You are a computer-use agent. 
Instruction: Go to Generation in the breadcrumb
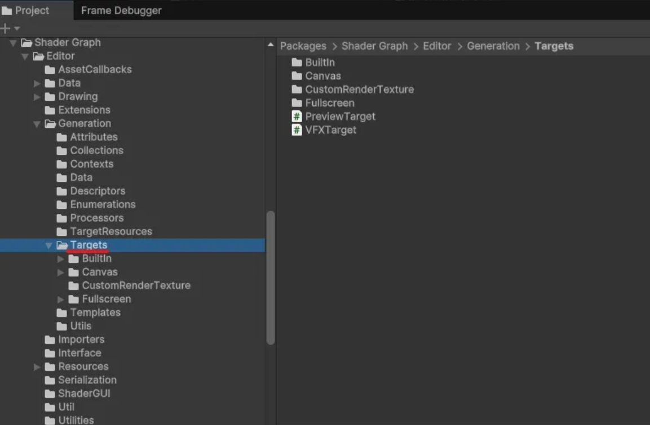pyautogui.click(x=493, y=46)
